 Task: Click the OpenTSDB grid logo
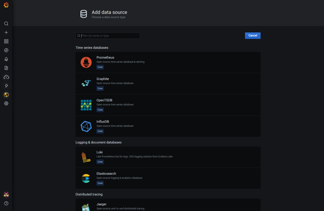pyautogui.click(x=86, y=105)
